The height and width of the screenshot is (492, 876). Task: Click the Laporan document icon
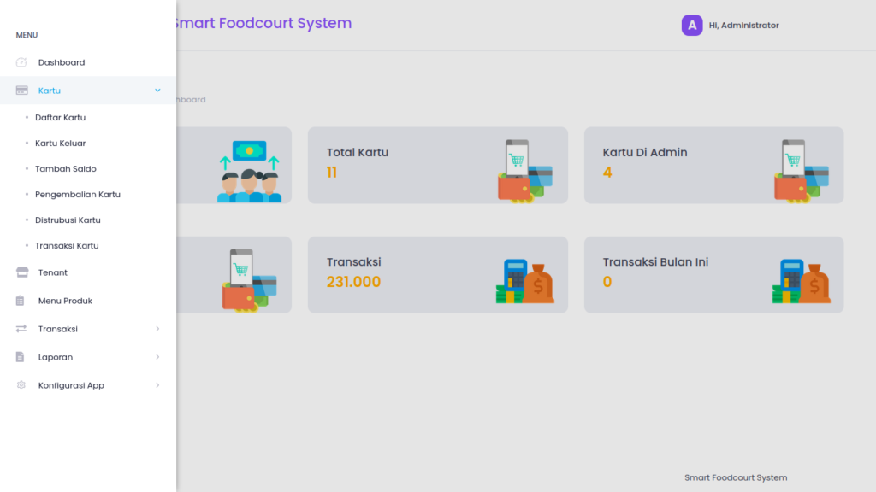click(21, 356)
